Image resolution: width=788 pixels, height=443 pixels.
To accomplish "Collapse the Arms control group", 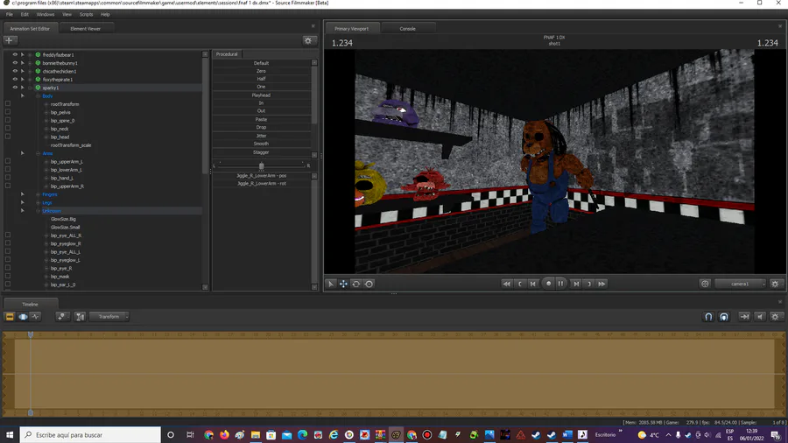I will pos(39,153).
